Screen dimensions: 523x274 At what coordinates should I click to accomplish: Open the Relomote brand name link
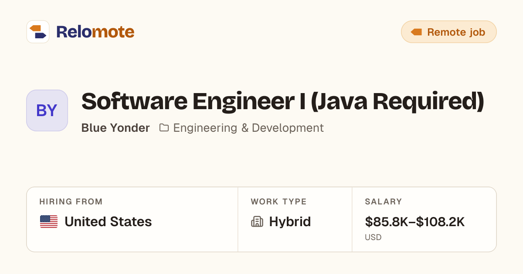[95, 32]
